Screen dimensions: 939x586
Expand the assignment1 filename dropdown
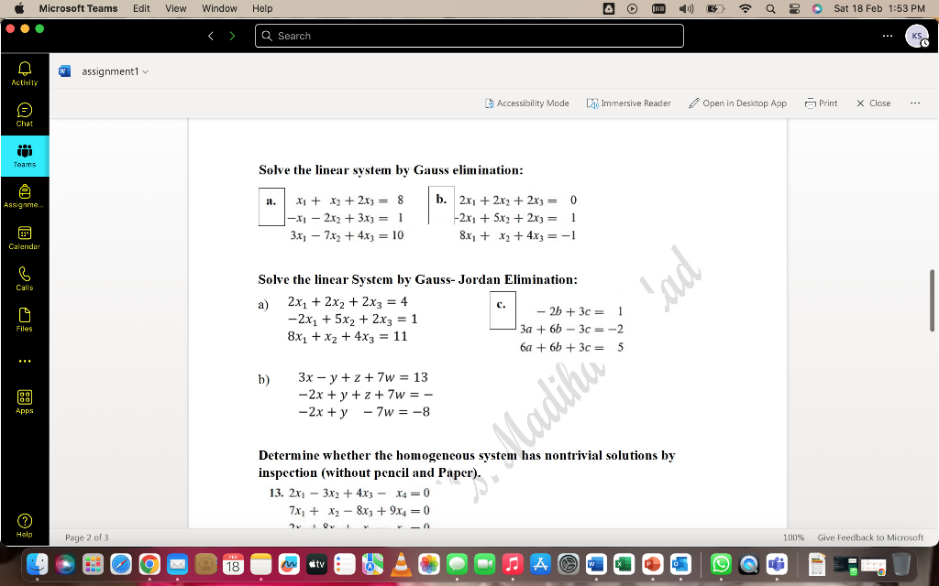(147, 71)
